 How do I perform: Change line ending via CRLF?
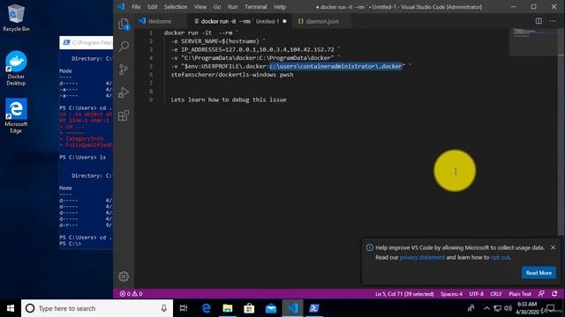click(496, 293)
